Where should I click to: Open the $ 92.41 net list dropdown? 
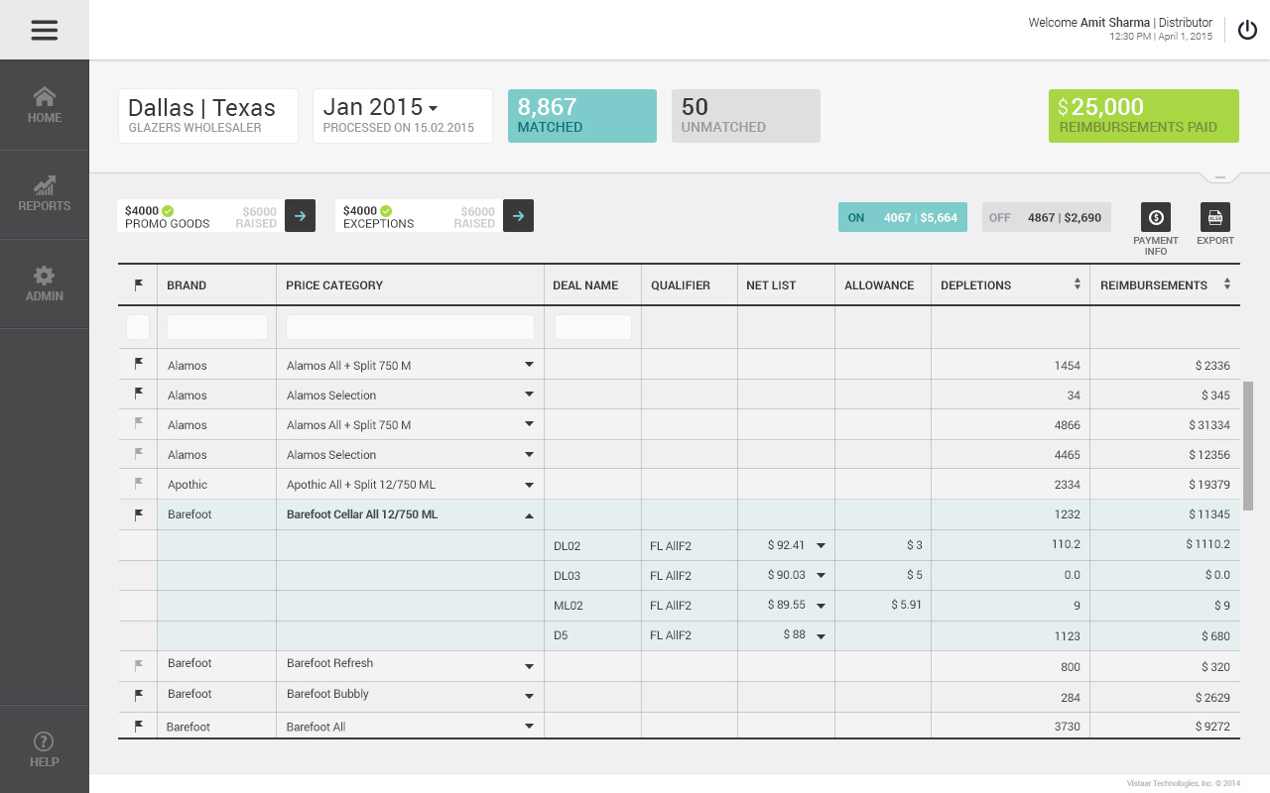[821, 546]
